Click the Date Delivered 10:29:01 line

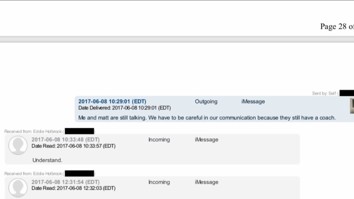click(124, 108)
